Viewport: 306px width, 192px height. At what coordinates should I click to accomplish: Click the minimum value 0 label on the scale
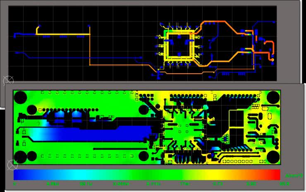(x=15, y=183)
